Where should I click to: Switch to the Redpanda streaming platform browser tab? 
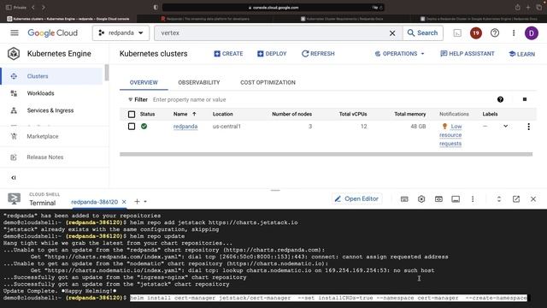pyautogui.click(x=205, y=19)
